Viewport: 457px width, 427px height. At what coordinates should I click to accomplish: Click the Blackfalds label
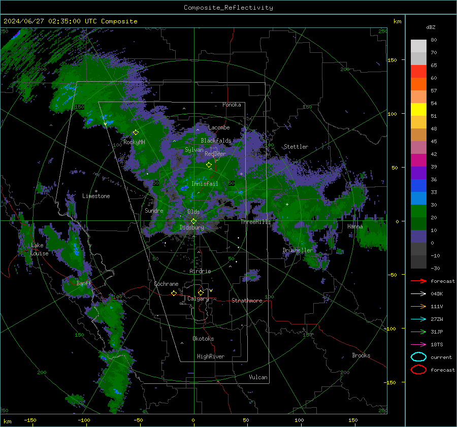216,141
